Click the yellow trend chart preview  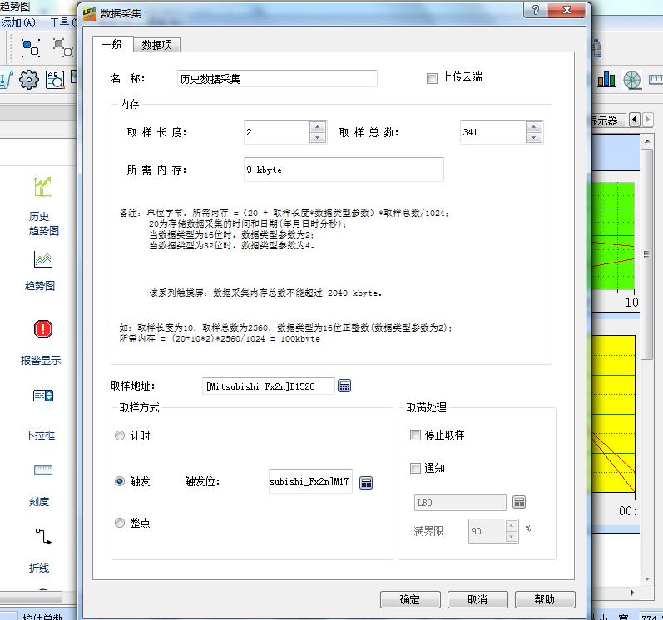click(613, 414)
